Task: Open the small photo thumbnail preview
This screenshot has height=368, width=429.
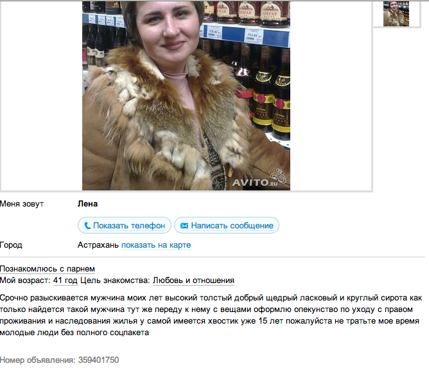Action: 396,14
